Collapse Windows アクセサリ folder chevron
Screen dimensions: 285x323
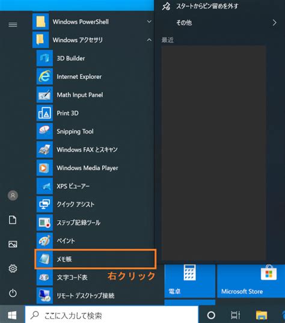point(149,40)
